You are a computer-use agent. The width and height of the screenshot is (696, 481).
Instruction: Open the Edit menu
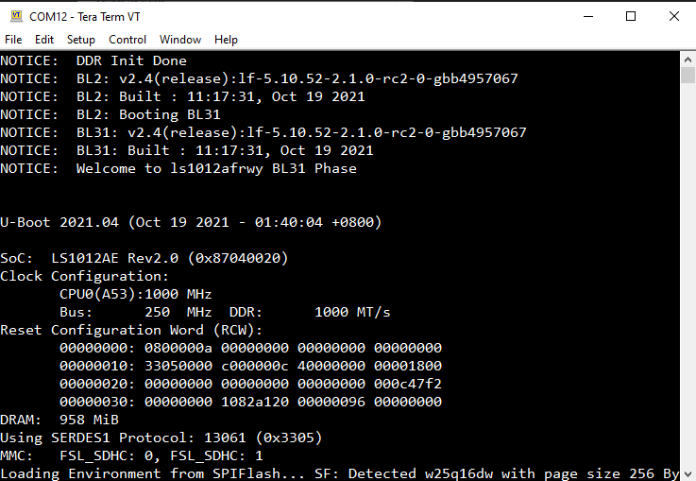click(44, 40)
